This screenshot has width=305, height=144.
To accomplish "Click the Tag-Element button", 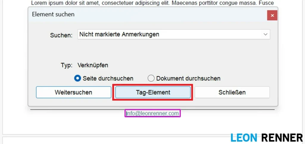I will click(153, 92).
